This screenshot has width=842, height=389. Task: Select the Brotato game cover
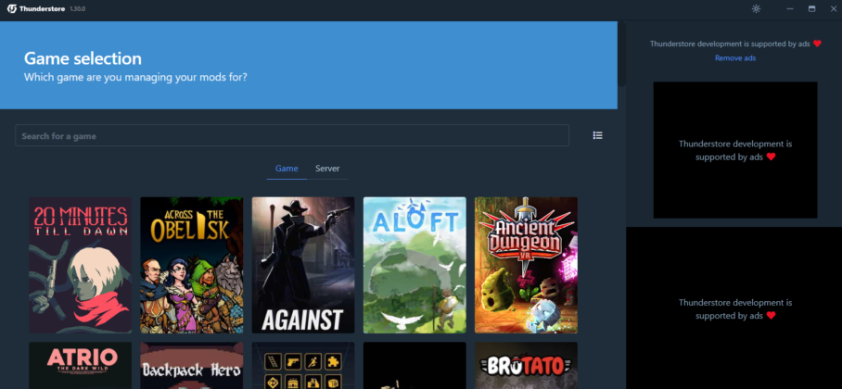526,366
